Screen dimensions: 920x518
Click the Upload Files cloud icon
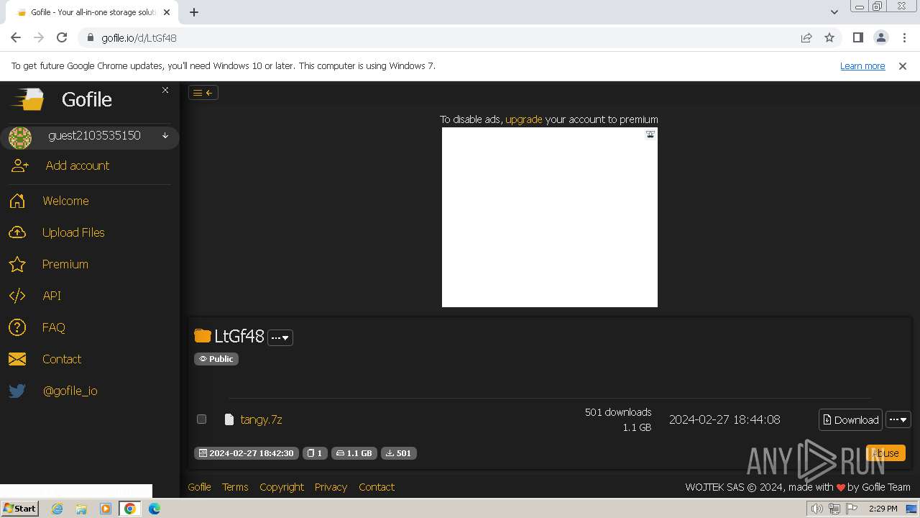[x=17, y=232]
